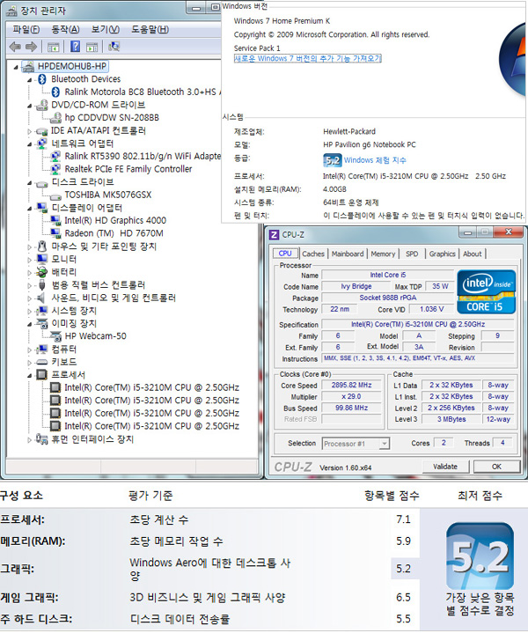
Task: Click the Back arrow in Device Manager toolbar
Action: [14, 46]
